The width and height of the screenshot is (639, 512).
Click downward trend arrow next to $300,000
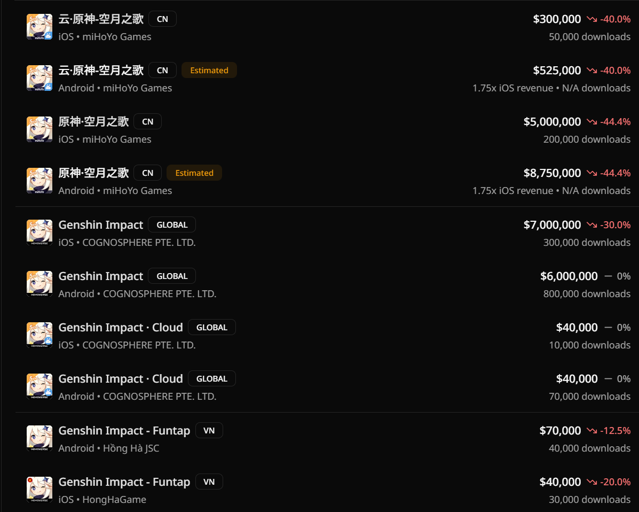(x=591, y=19)
